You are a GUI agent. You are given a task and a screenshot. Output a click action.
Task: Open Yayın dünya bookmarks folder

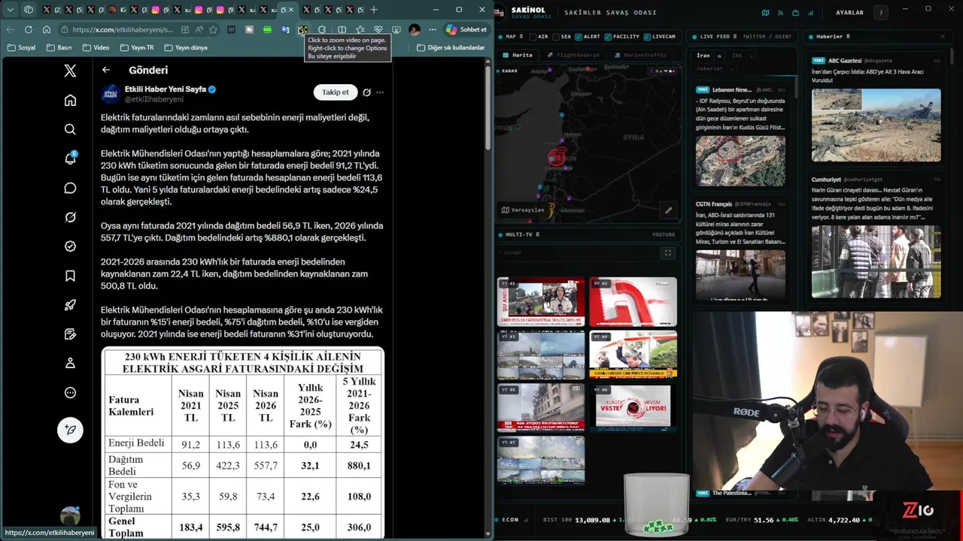185,47
